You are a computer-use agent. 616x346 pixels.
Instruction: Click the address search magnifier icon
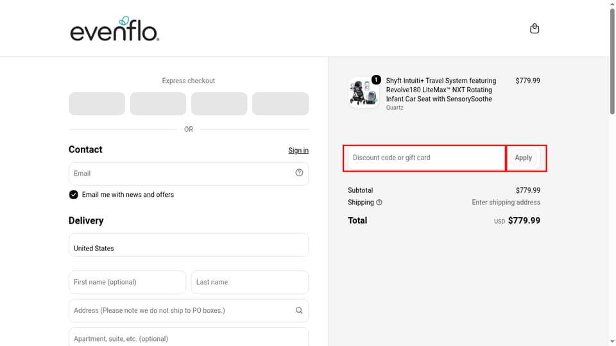(x=299, y=310)
